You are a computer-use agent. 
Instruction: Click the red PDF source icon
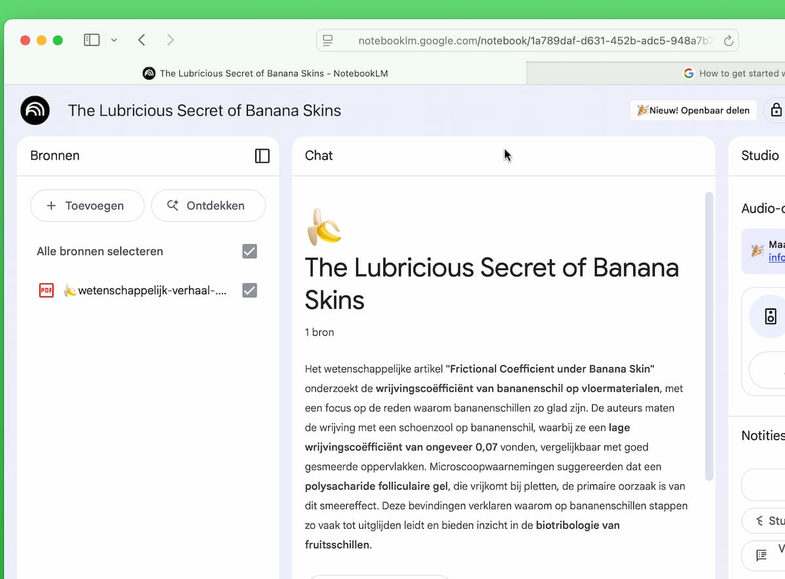pos(46,291)
